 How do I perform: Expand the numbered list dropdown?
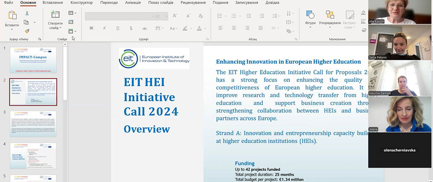pos(239,16)
